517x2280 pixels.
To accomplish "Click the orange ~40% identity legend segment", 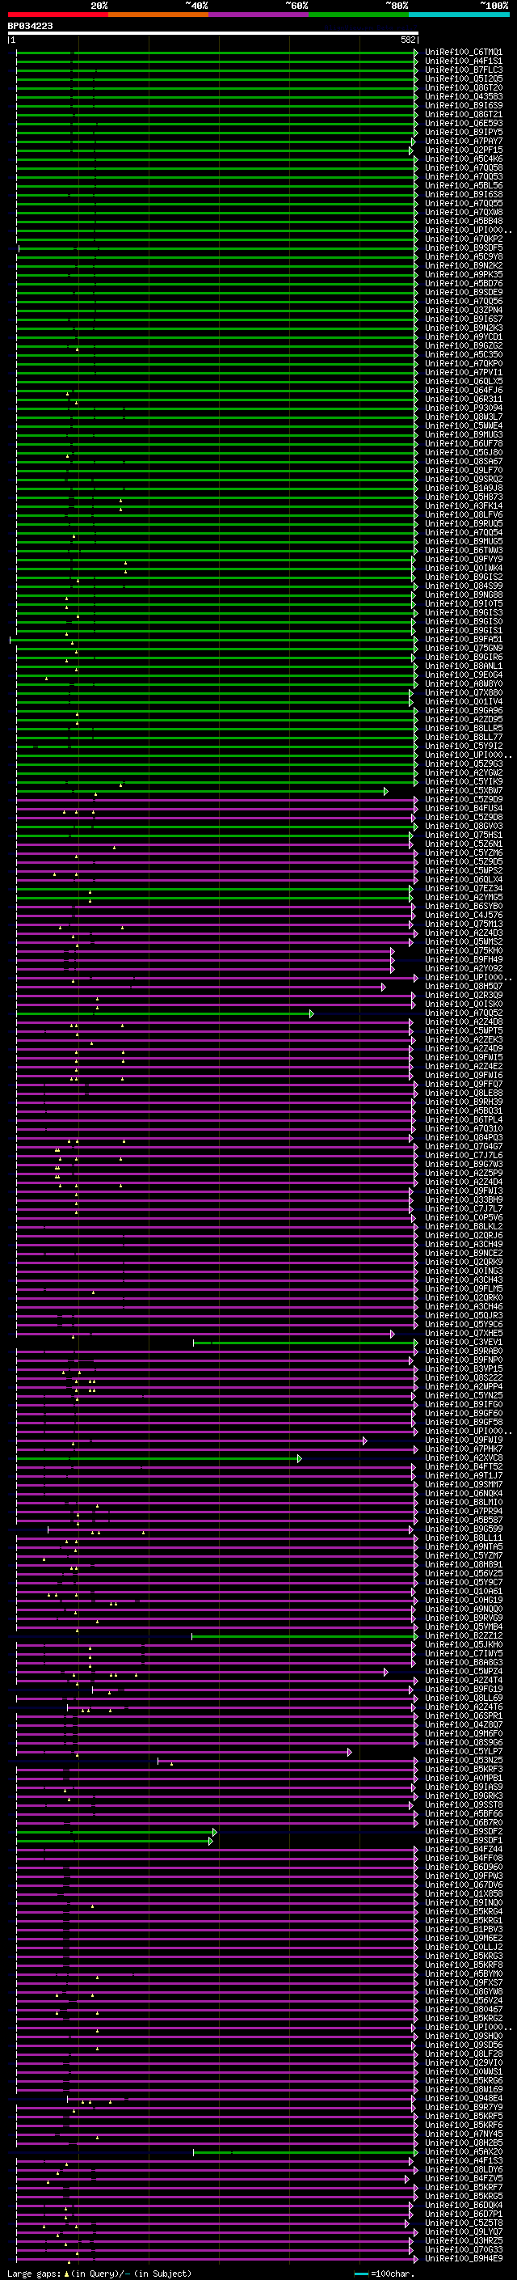I will 158,15.
